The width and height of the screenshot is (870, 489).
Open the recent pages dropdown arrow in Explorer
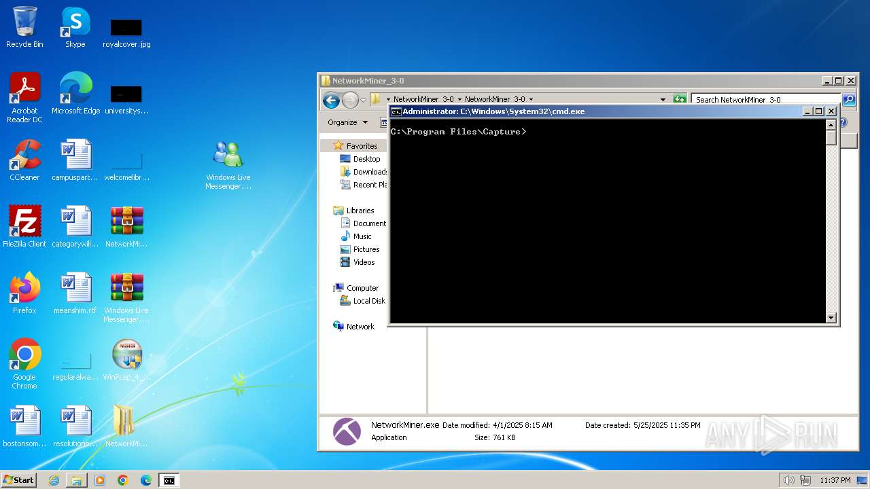(x=363, y=101)
